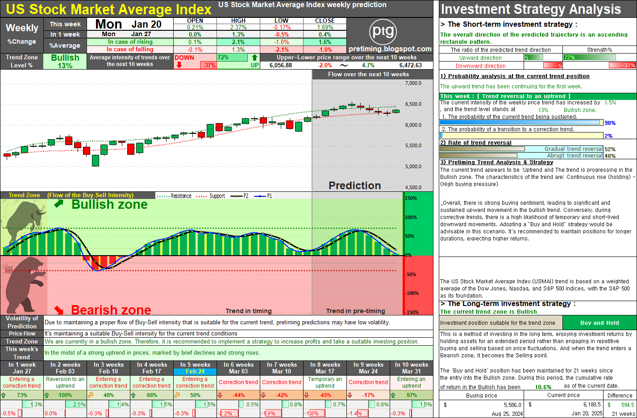Click the green up arrow next to 73%
Image resolution: width=637 pixels, height=418 pixels.
[x=4, y=395]
